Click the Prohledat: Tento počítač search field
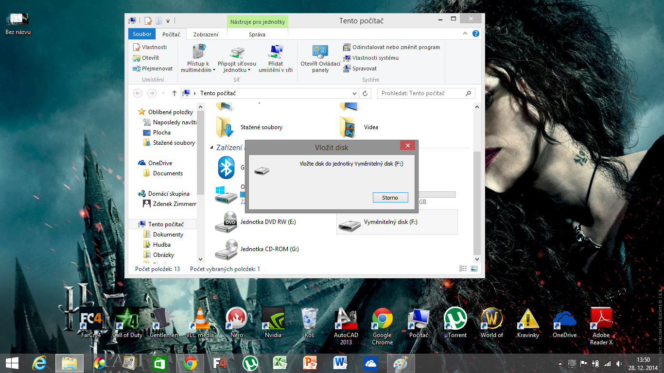The height and width of the screenshot is (373, 664). pyautogui.click(x=421, y=93)
